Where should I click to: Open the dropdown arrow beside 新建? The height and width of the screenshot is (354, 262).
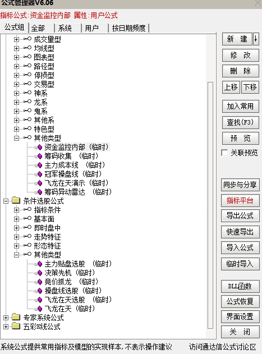[x=256, y=39]
